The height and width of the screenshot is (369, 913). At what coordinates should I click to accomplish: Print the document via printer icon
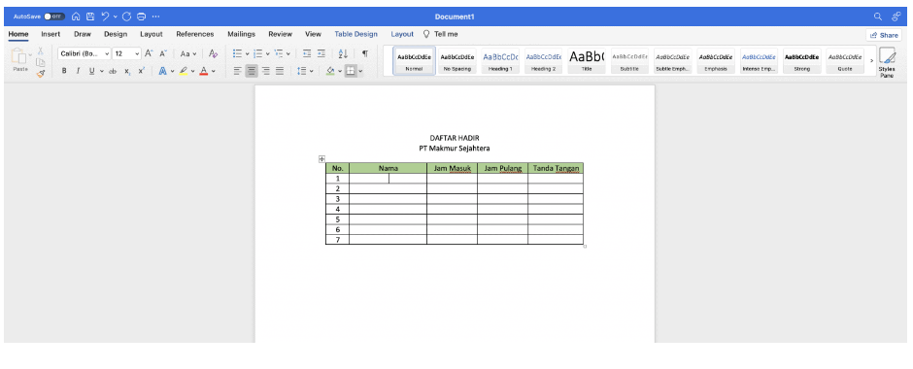tap(141, 17)
